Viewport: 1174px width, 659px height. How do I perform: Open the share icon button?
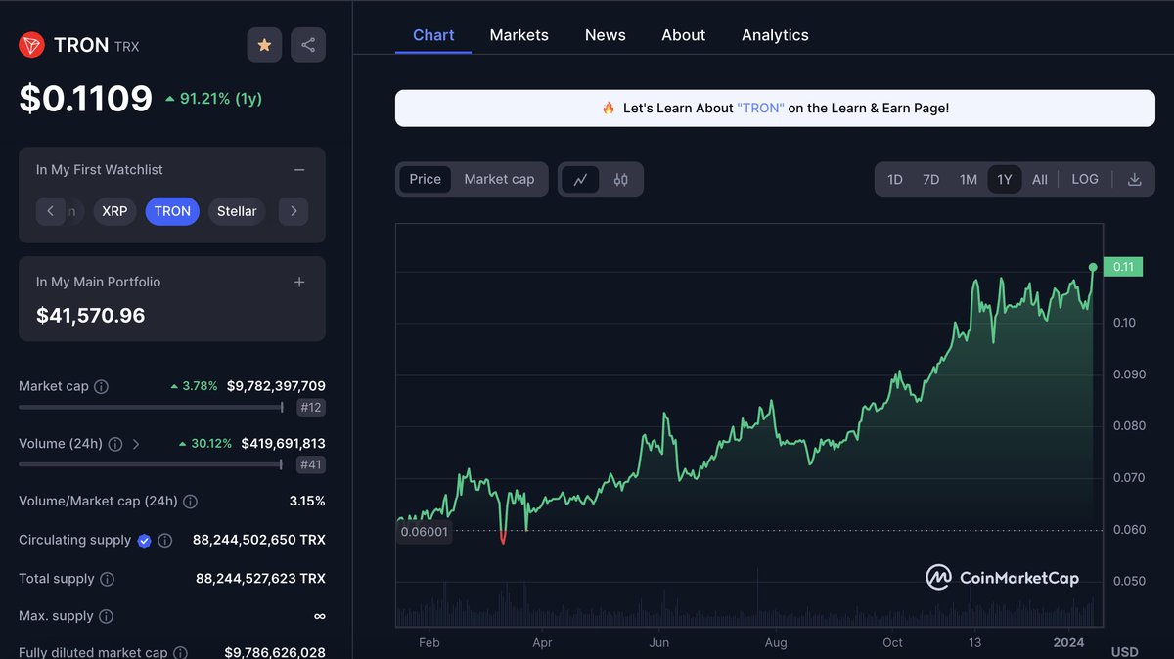(308, 45)
